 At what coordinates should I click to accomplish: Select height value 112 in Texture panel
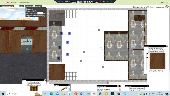pos(147,55)
